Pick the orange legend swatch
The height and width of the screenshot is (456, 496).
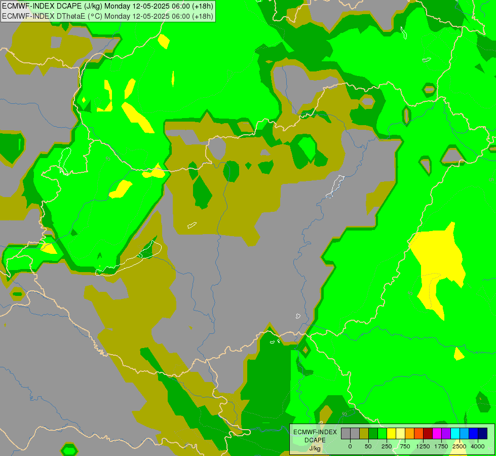pos(410,433)
